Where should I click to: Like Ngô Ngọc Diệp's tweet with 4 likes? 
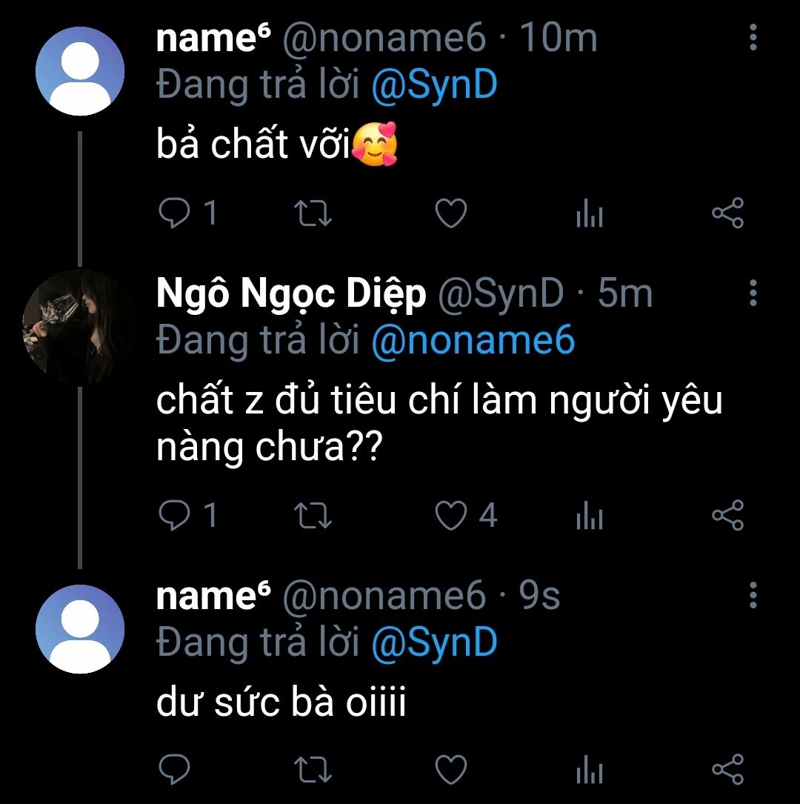[450, 516]
